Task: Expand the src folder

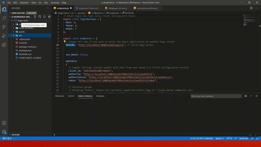Action: pos(13,36)
